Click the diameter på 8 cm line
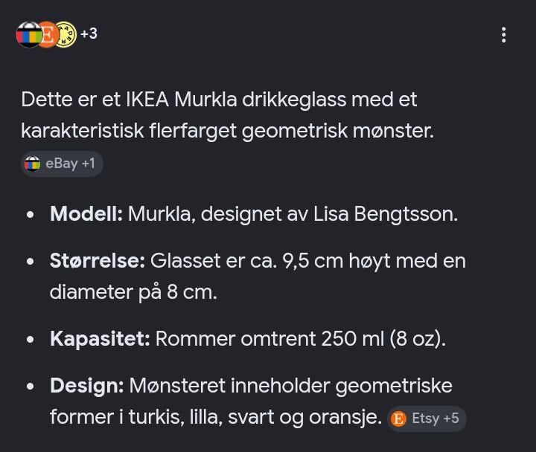 (x=133, y=293)
